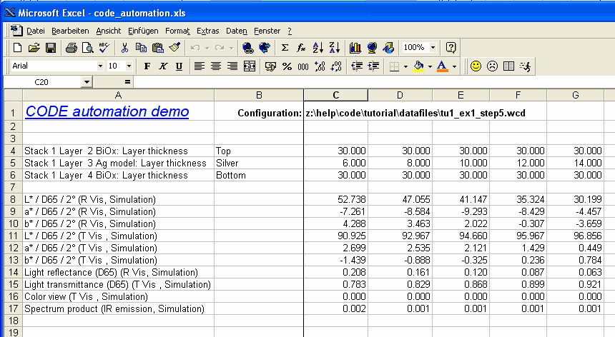Toggle underline formatting
The width and height of the screenshot is (615, 337).
click(x=179, y=66)
